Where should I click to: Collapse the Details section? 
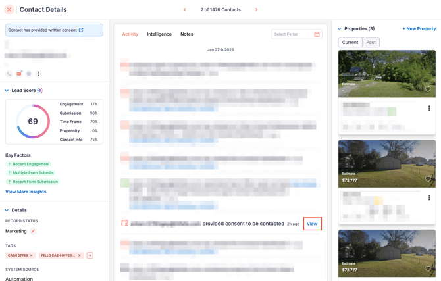pyautogui.click(x=7, y=210)
